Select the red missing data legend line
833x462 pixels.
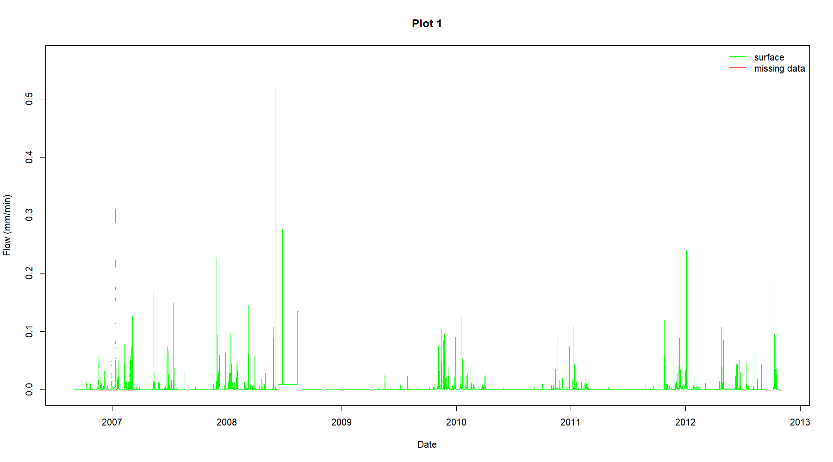(738, 68)
